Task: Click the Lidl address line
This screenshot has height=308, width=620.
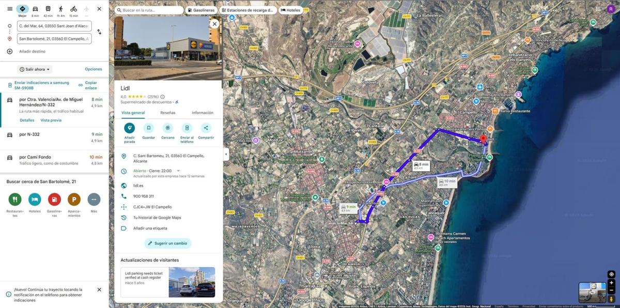Action: coord(168,158)
